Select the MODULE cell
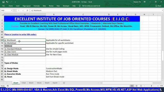The image size is (164, 92). click(25, 46)
